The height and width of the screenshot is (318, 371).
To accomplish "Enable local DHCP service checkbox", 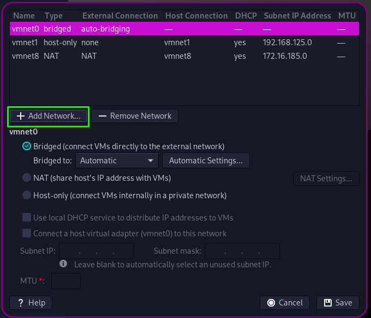I will (x=27, y=217).
